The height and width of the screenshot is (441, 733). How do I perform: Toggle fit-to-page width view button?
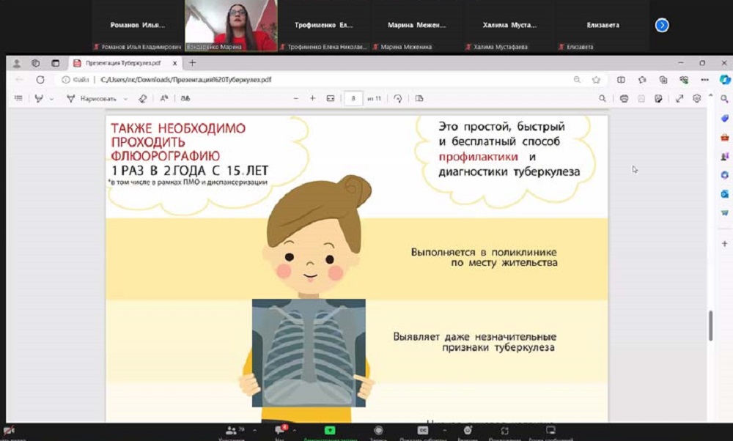coord(331,98)
